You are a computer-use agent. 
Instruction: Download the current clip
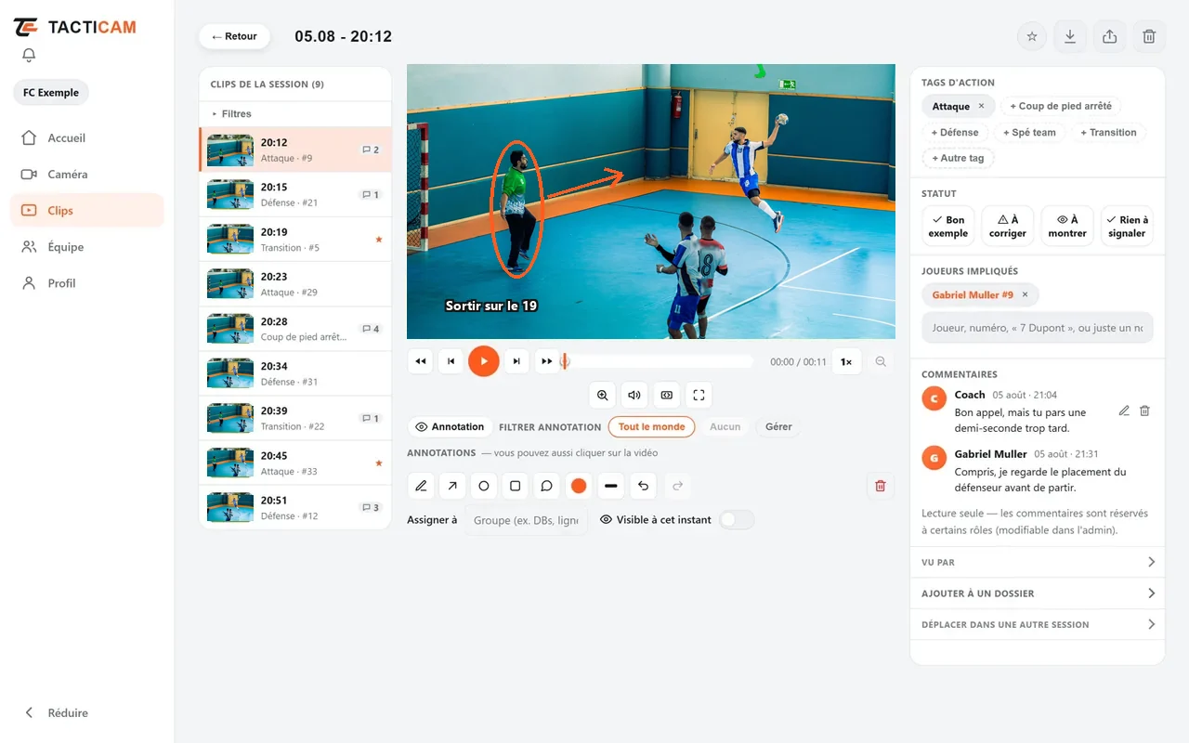coord(1070,37)
